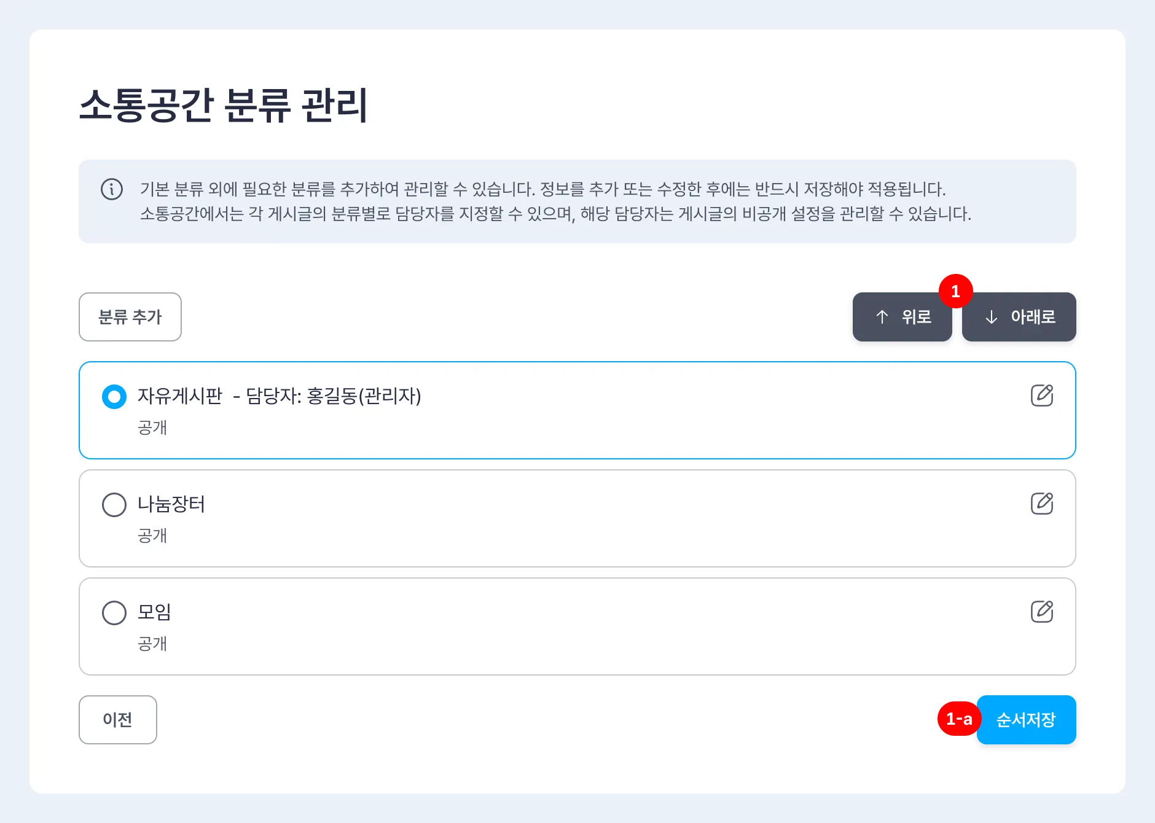The image size is (1155, 823).
Task: Click the 나눔장터 category name
Action: coord(171,504)
